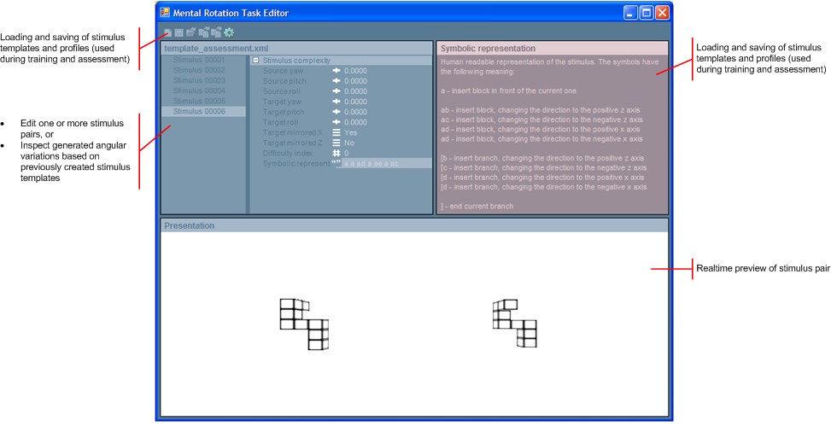This screenshot has width=831, height=444.
Task: Click the Source yaw property label
Action: point(283,71)
